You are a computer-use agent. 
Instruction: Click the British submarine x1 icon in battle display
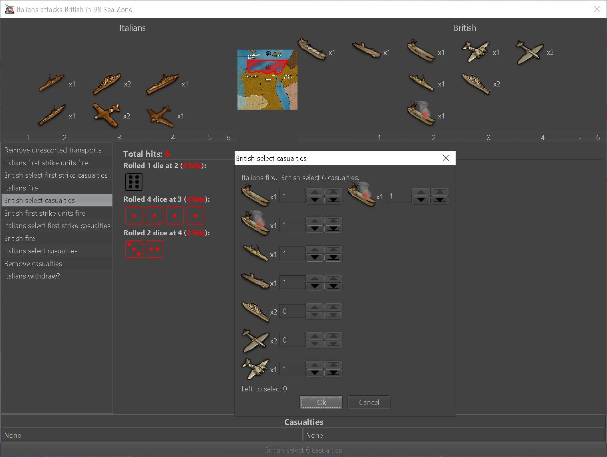[366, 50]
